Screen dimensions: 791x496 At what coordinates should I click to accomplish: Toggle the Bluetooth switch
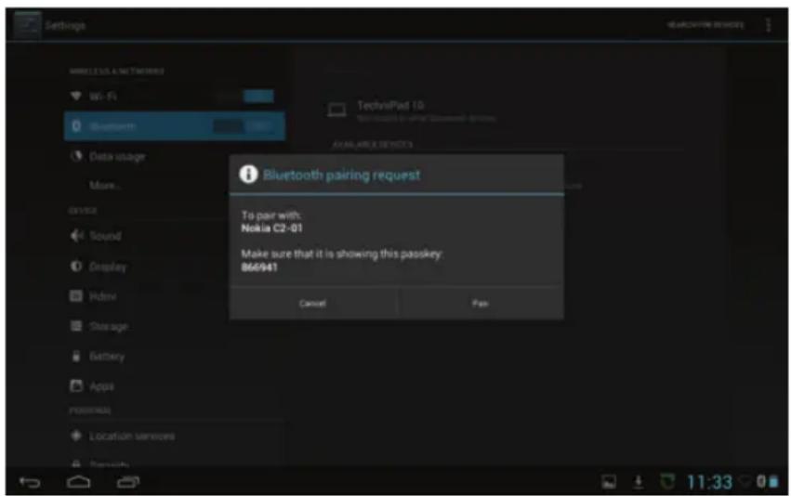click(244, 126)
